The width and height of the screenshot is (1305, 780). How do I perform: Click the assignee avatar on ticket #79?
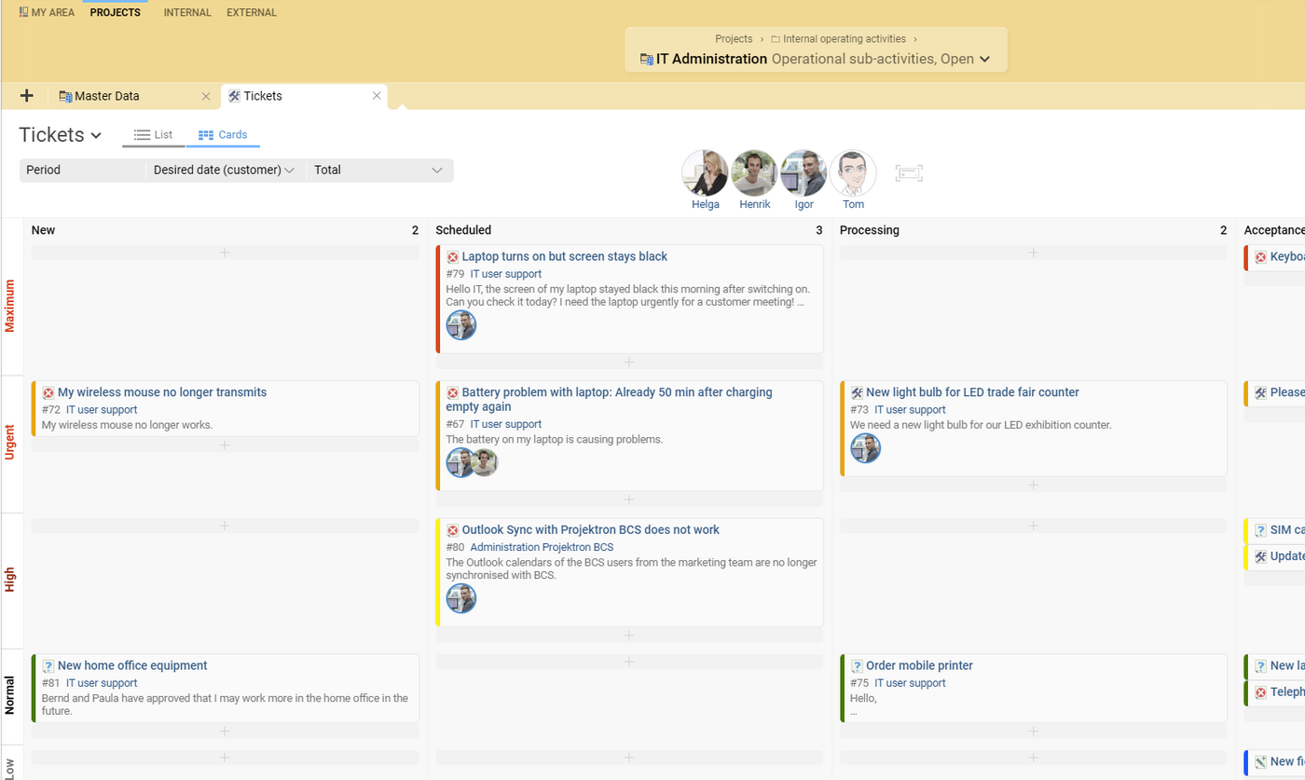pyautogui.click(x=461, y=325)
